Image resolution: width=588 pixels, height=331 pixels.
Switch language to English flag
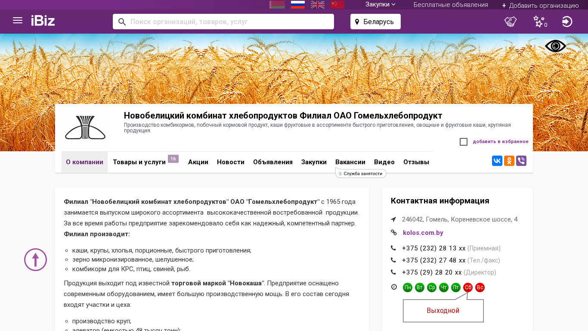pyautogui.click(x=318, y=5)
